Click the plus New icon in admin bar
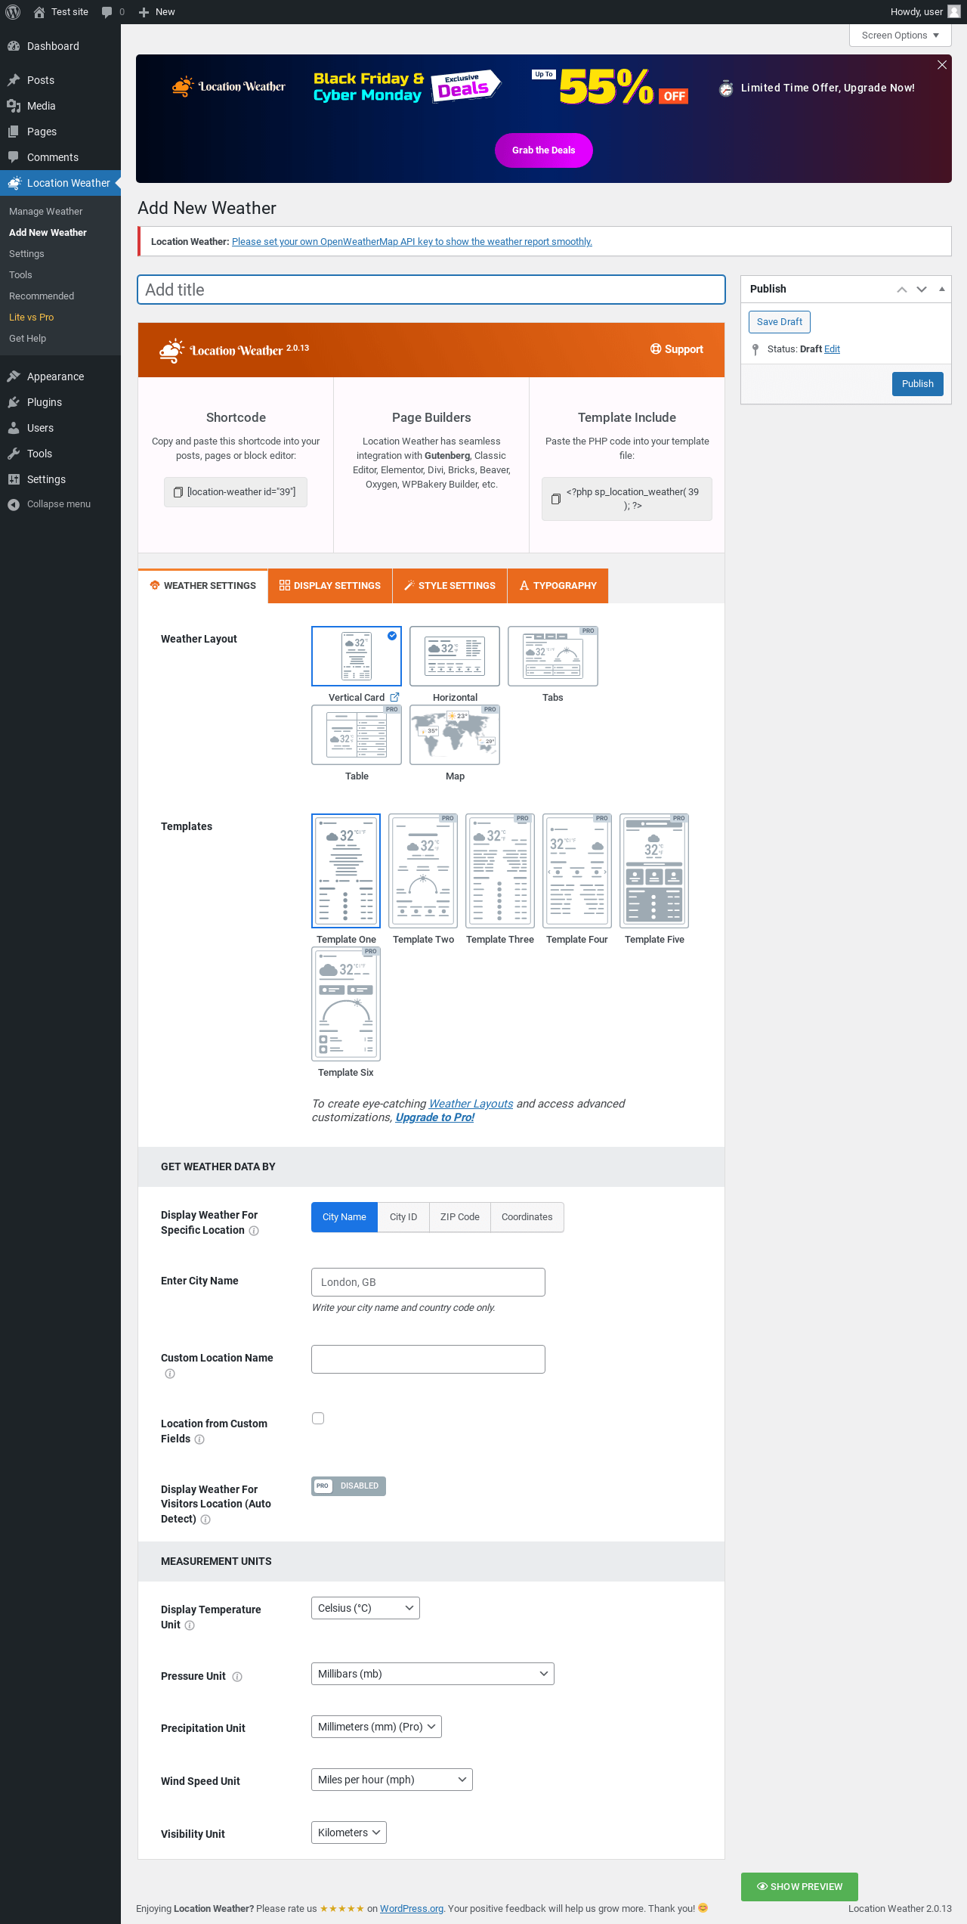967x1924 pixels. [x=144, y=12]
